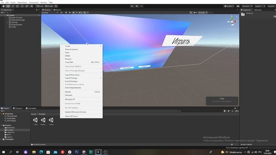Open the Collab dropdown
276x155 pixels.
(229, 6)
